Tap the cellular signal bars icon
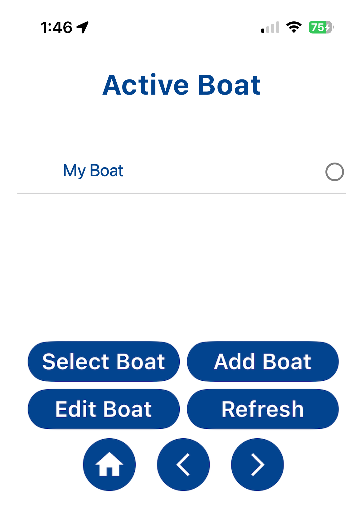Image resolution: width=358 pixels, height=510 pixels. tap(270, 27)
